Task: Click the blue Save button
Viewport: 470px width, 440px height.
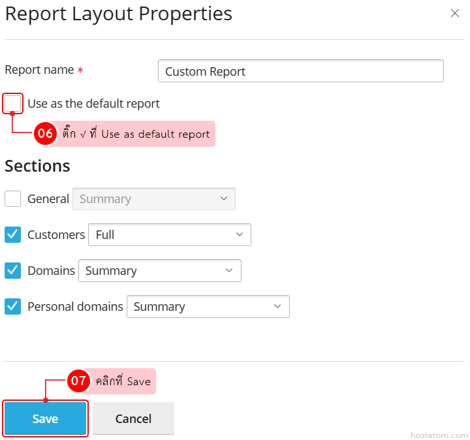Action: pos(46,418)
